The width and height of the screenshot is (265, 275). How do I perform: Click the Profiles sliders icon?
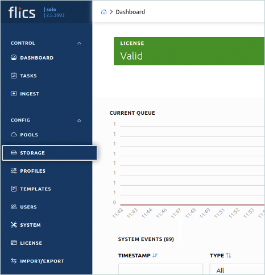pos(14,171)
